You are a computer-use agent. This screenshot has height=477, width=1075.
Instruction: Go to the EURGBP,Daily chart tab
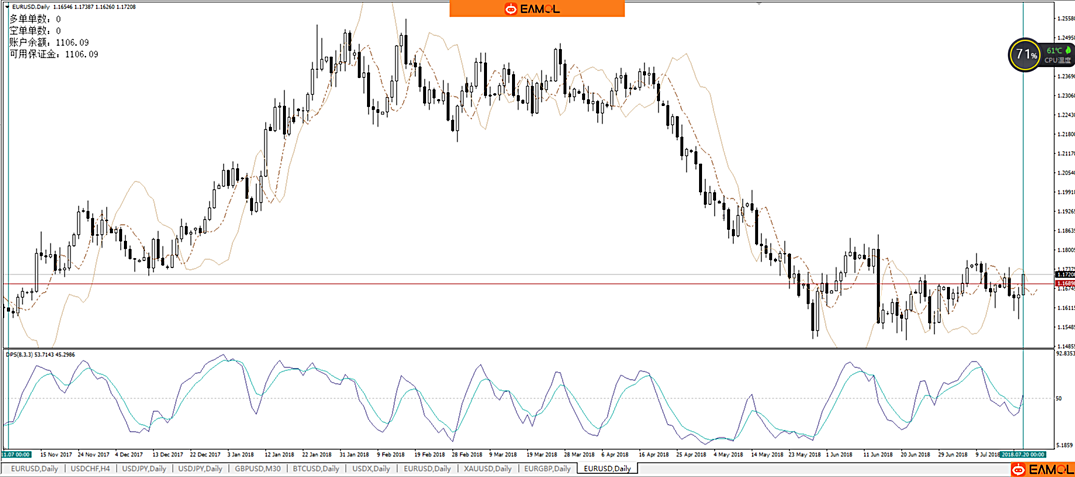pos(547,469)
